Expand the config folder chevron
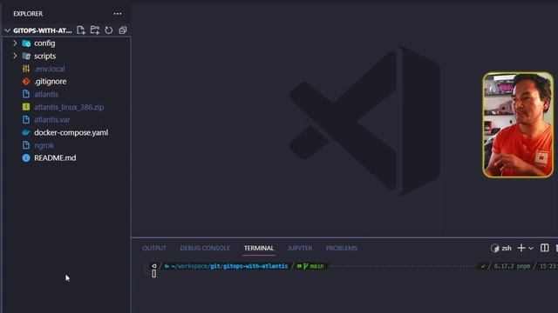This screenshot has width=558, height=313. [15, 43]
